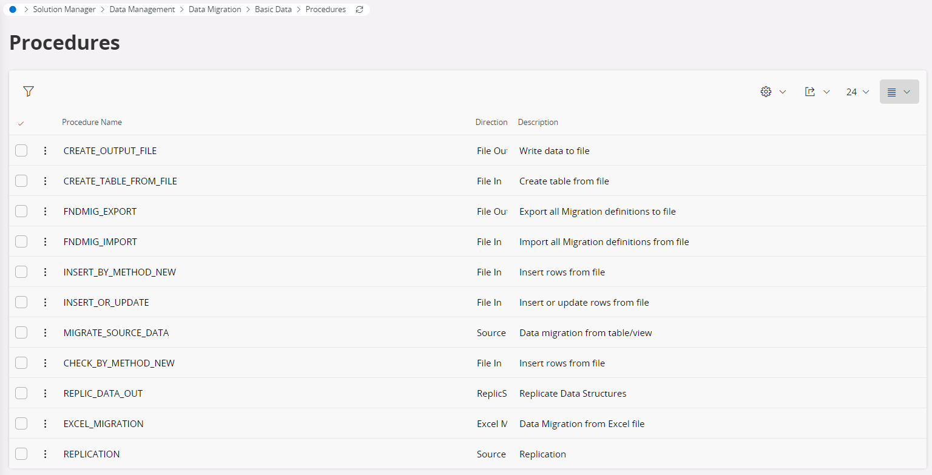Open the export share dropdown
Image resolution: width=932 pixels, height=475 pixels.
(x=817, y=92)
